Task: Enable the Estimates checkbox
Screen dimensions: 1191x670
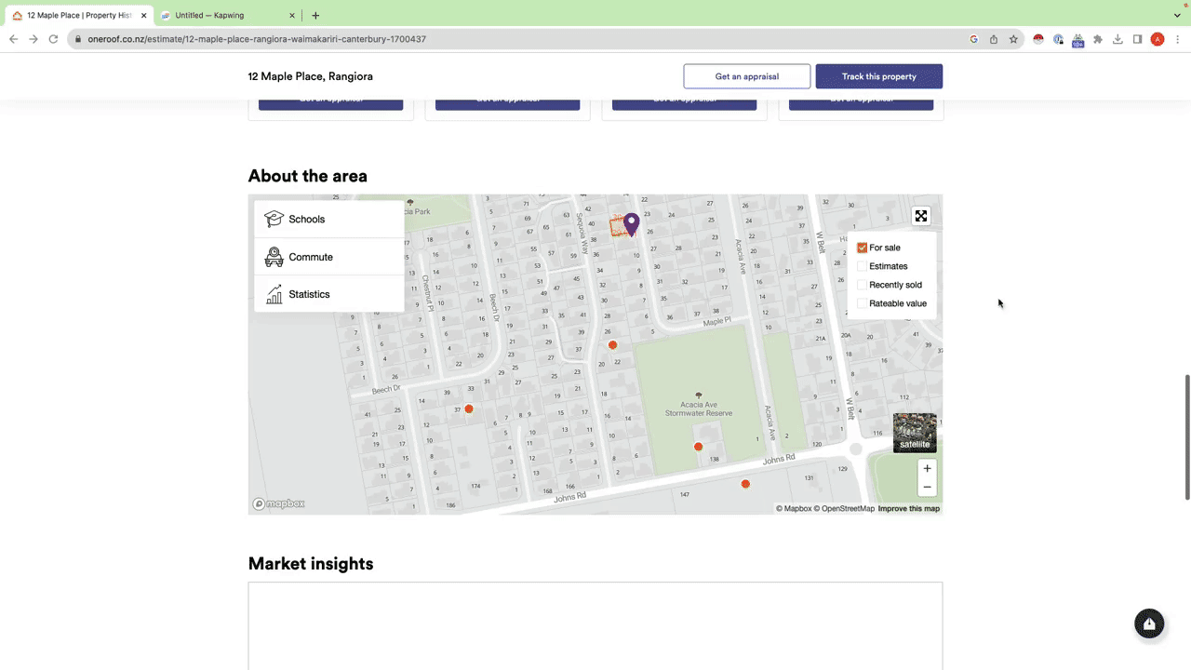Action: pyautogui.click(x=862, y=266)
